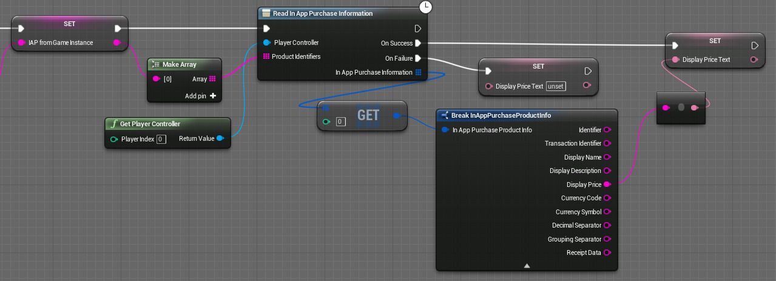Click the Display Price output pin
Screen dimensions: 776x281
(607, 185)
